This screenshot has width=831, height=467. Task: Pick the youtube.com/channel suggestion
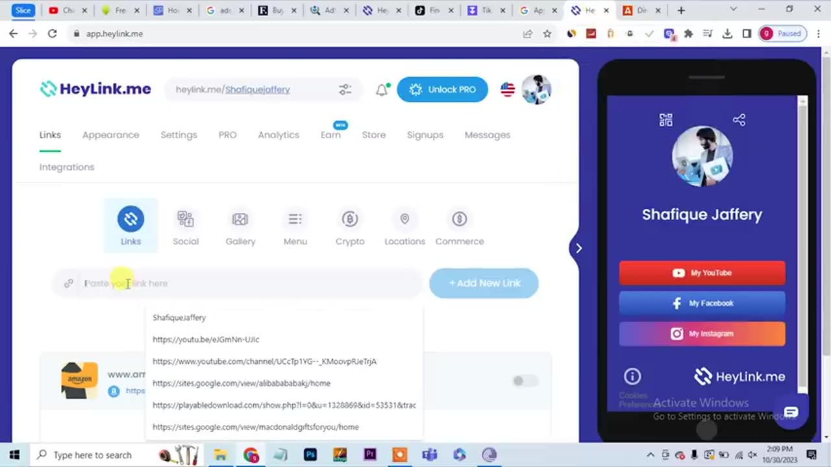[284, 361]
